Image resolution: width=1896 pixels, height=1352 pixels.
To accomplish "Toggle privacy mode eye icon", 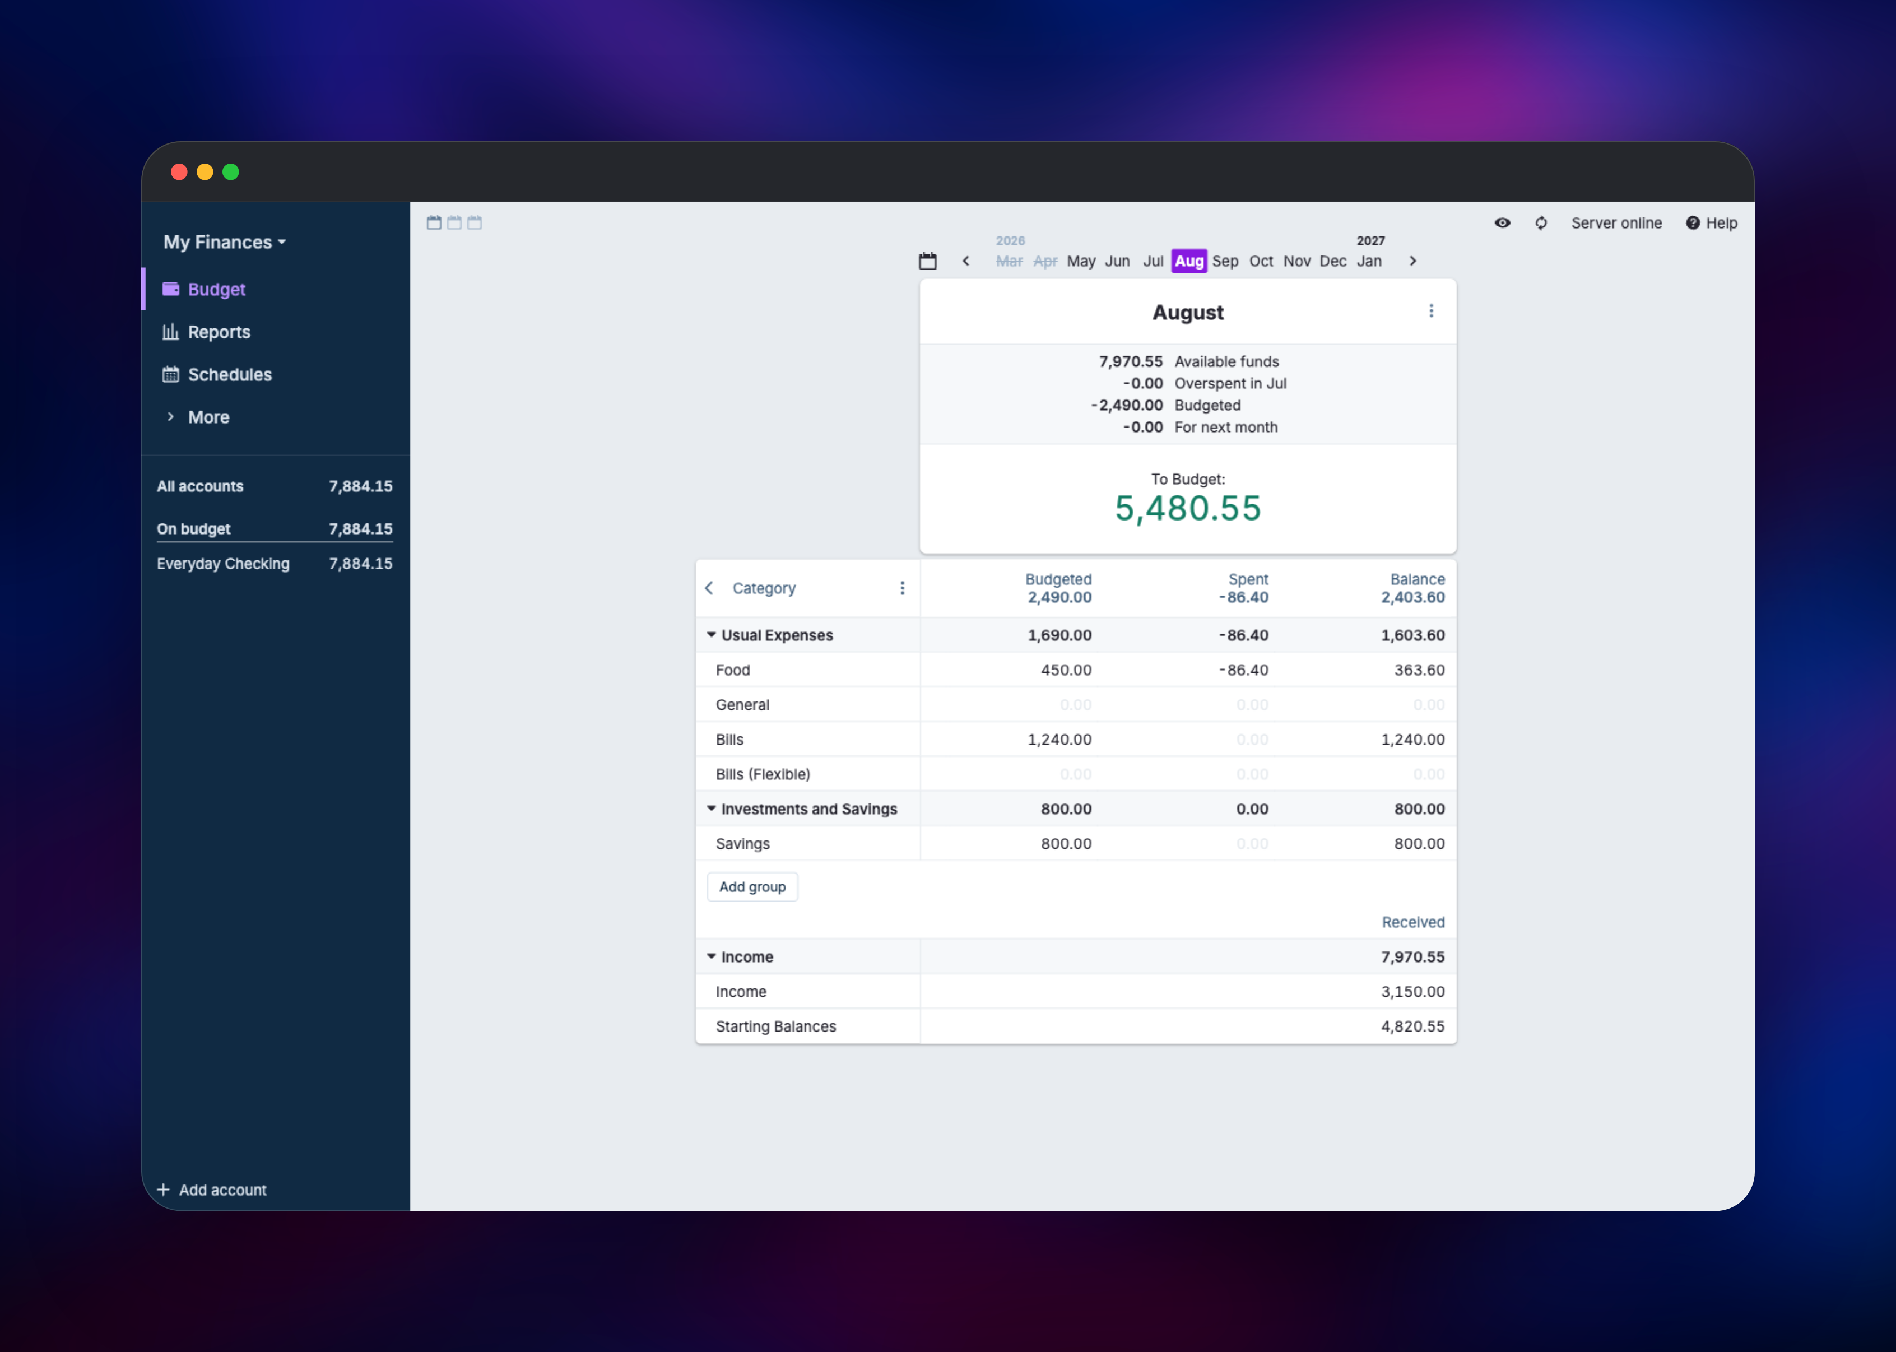I will (x=1502, y=223).
